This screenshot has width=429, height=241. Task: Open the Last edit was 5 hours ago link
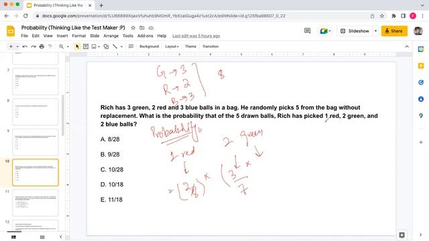coord(196,35)
